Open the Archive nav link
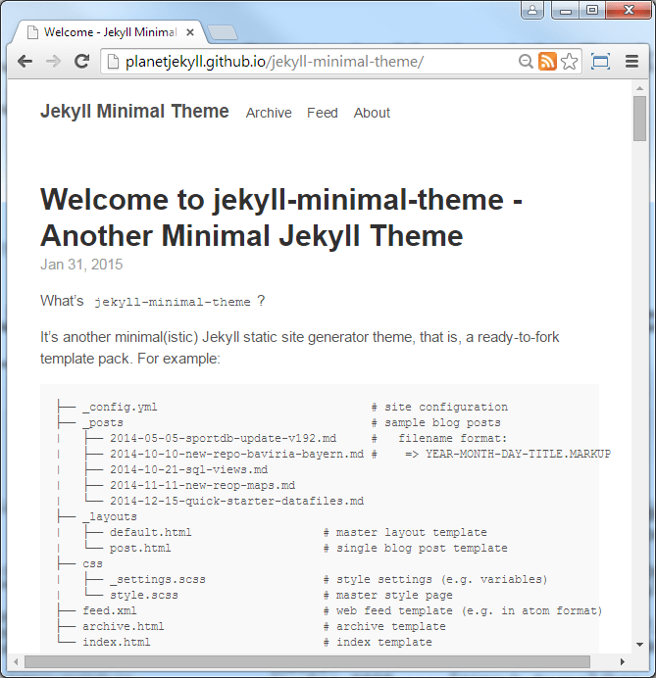The width and height of the screenshot is (656, 678). (269, 113)
